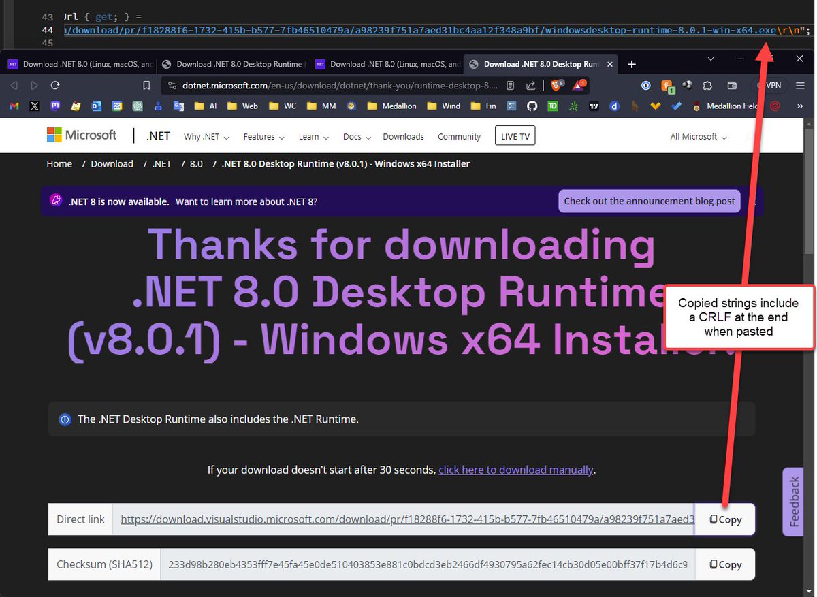Open the Gmail bookmark icon

tap(14, 106)
